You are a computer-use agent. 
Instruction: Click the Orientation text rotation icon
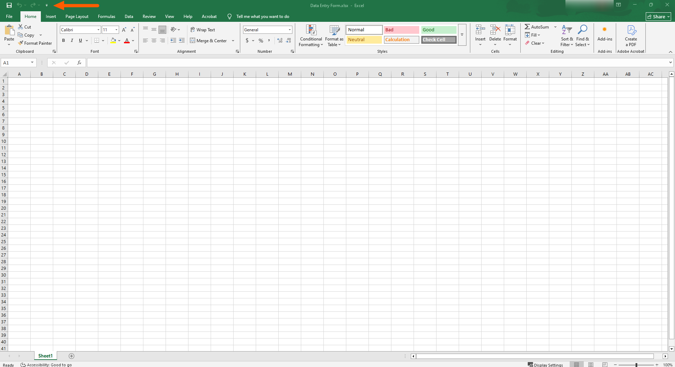click(x=173, y=30)
